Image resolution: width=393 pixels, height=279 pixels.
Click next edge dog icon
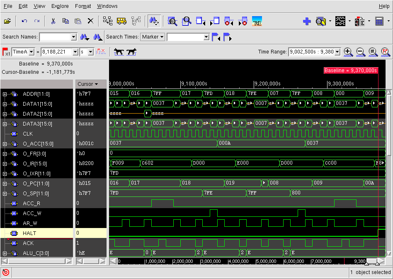coord(131,52)
